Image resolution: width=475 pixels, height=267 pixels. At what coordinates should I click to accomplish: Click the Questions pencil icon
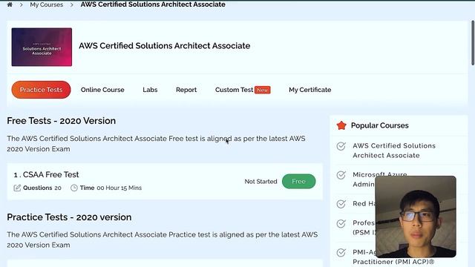[17, 188]
